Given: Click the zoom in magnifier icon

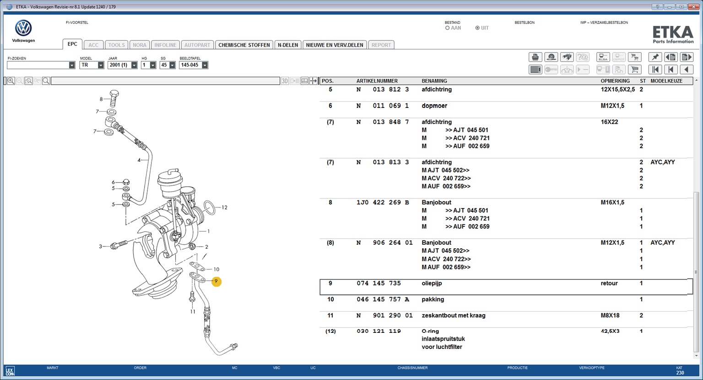Looking at the screenshot, I should [x=11, y=81].
